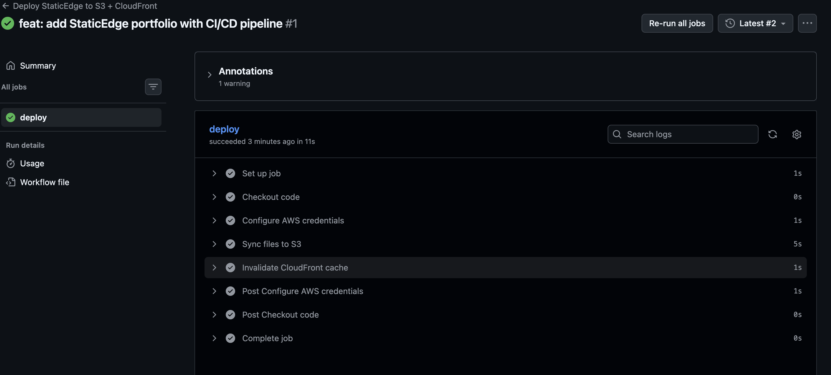
Task: Click the Re-run all jobs button
Action: (677, 23)
